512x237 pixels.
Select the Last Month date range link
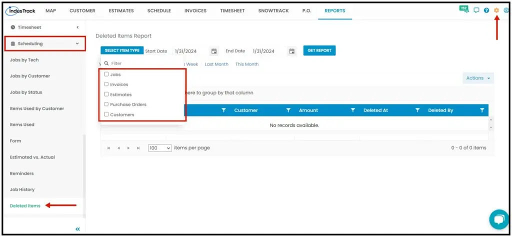216,64
